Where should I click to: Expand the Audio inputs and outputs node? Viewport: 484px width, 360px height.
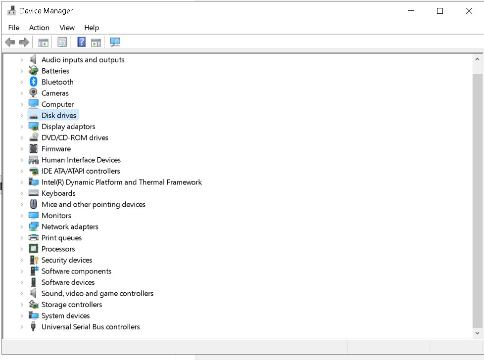click(22, 59)
